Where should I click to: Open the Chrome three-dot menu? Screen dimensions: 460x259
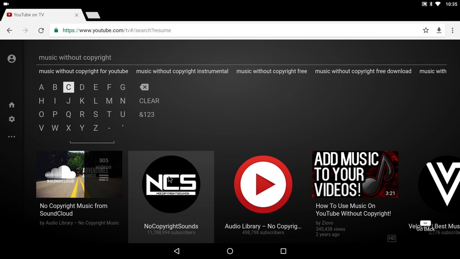pyautogui.click(x=452, y=31)
